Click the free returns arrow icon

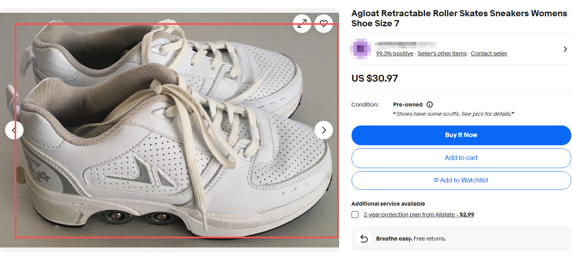(364, 239)
